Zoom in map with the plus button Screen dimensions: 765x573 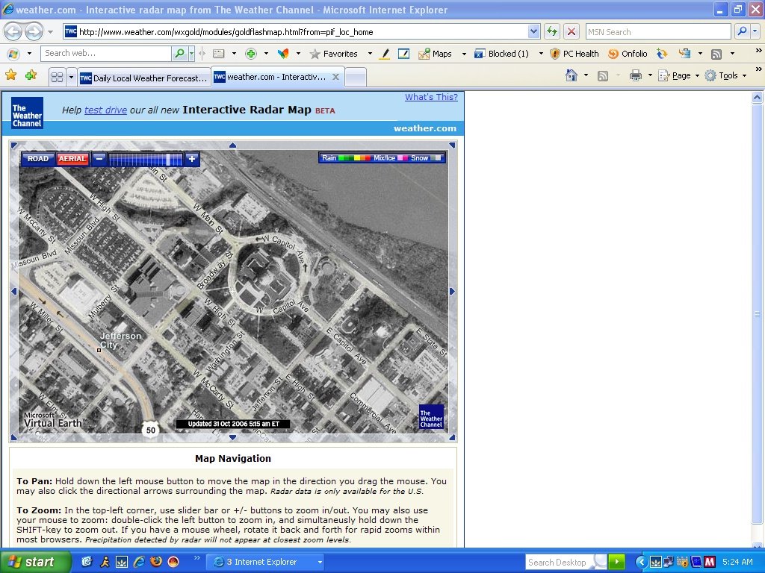[192, 159]
